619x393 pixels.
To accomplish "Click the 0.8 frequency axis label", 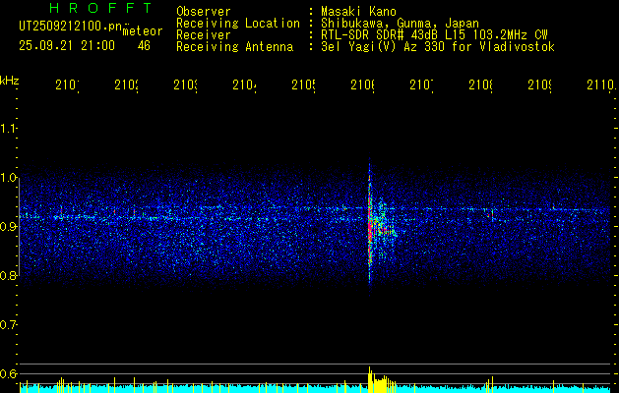I will (x=9, y=275).
